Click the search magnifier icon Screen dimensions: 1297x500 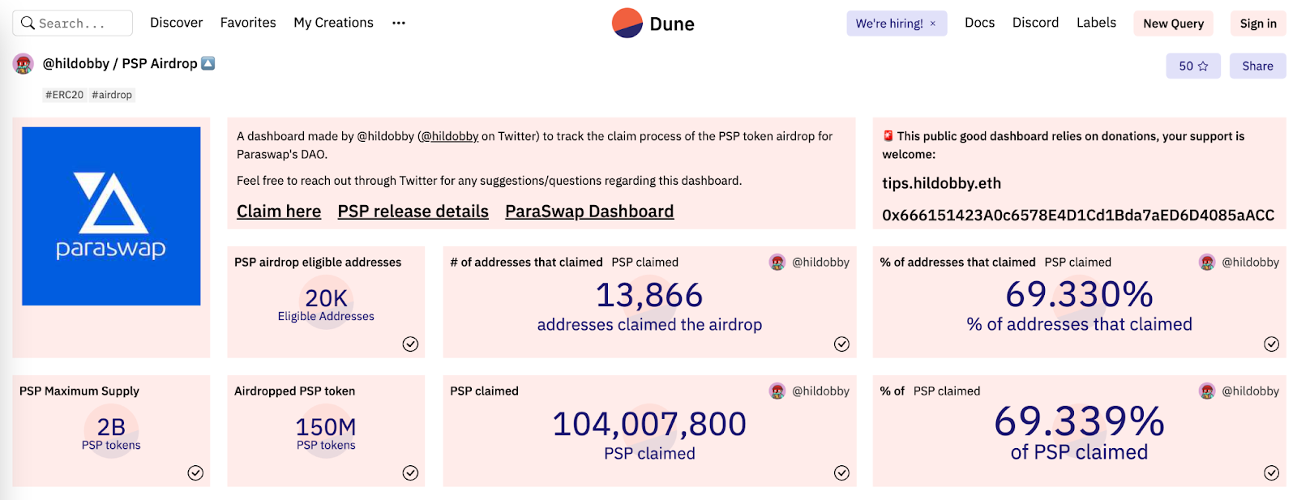(28, 24)
